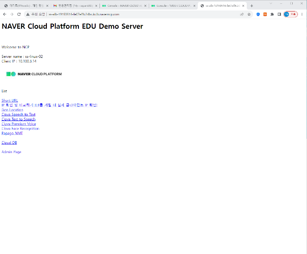Click the page heading NAVER Cloud Platform EDU Demo Server
Image resolution: width=307 pixels, height=254 pixels.
point(72,26)
